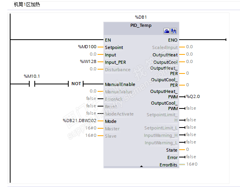Click the false value at SetpointLimit_H
240x187 pixels.
[x=191, y=120]
